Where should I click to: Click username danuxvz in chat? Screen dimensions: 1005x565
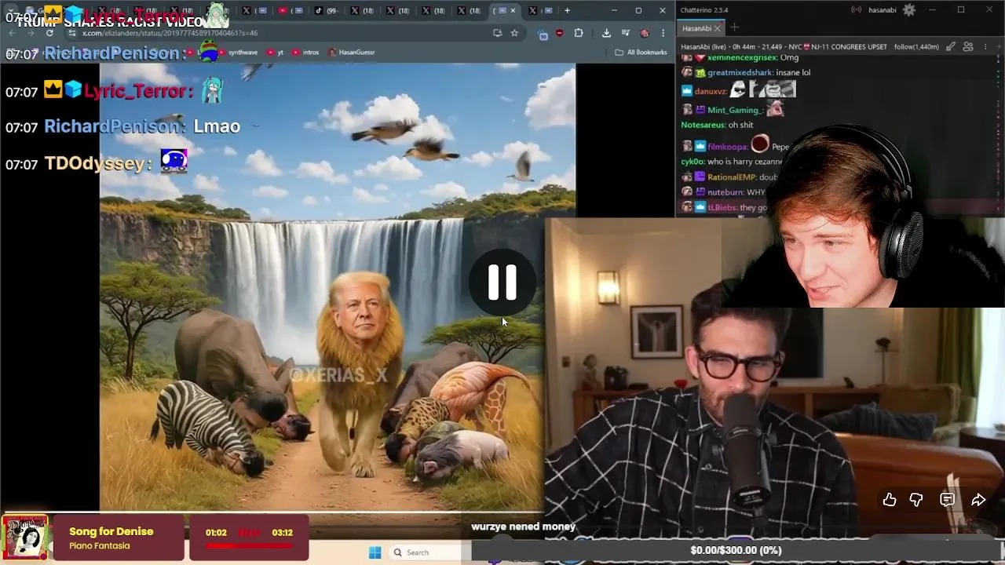coord(711,91)
